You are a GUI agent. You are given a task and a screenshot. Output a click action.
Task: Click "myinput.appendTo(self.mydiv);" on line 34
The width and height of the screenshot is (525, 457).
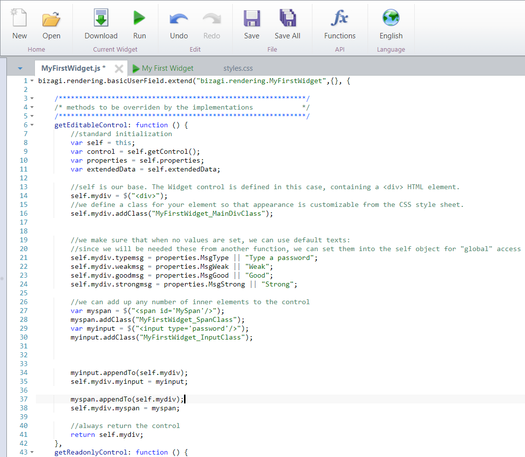pyautogui.click(x=129, y=373)
